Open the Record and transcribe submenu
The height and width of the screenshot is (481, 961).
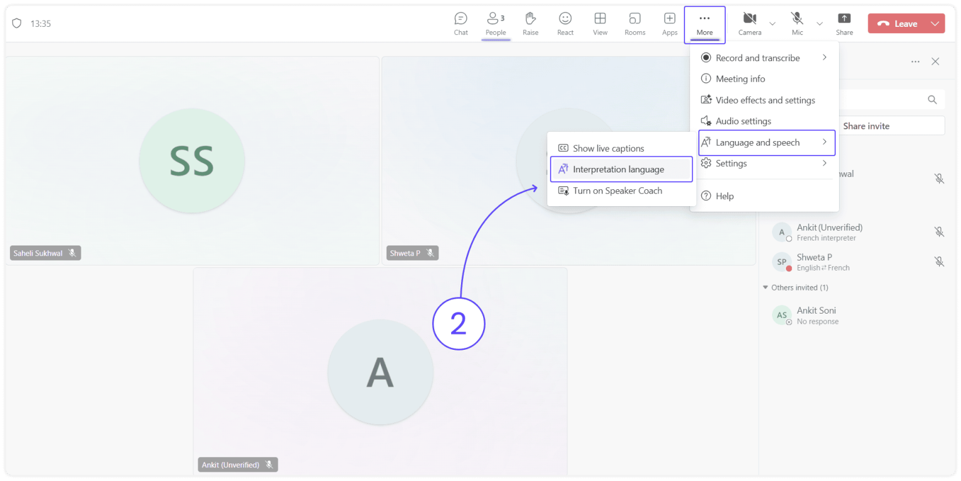pyautogui.click(x=758, y=57)
